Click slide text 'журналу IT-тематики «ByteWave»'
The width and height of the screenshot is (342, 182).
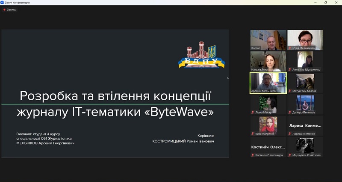[115, 112]
